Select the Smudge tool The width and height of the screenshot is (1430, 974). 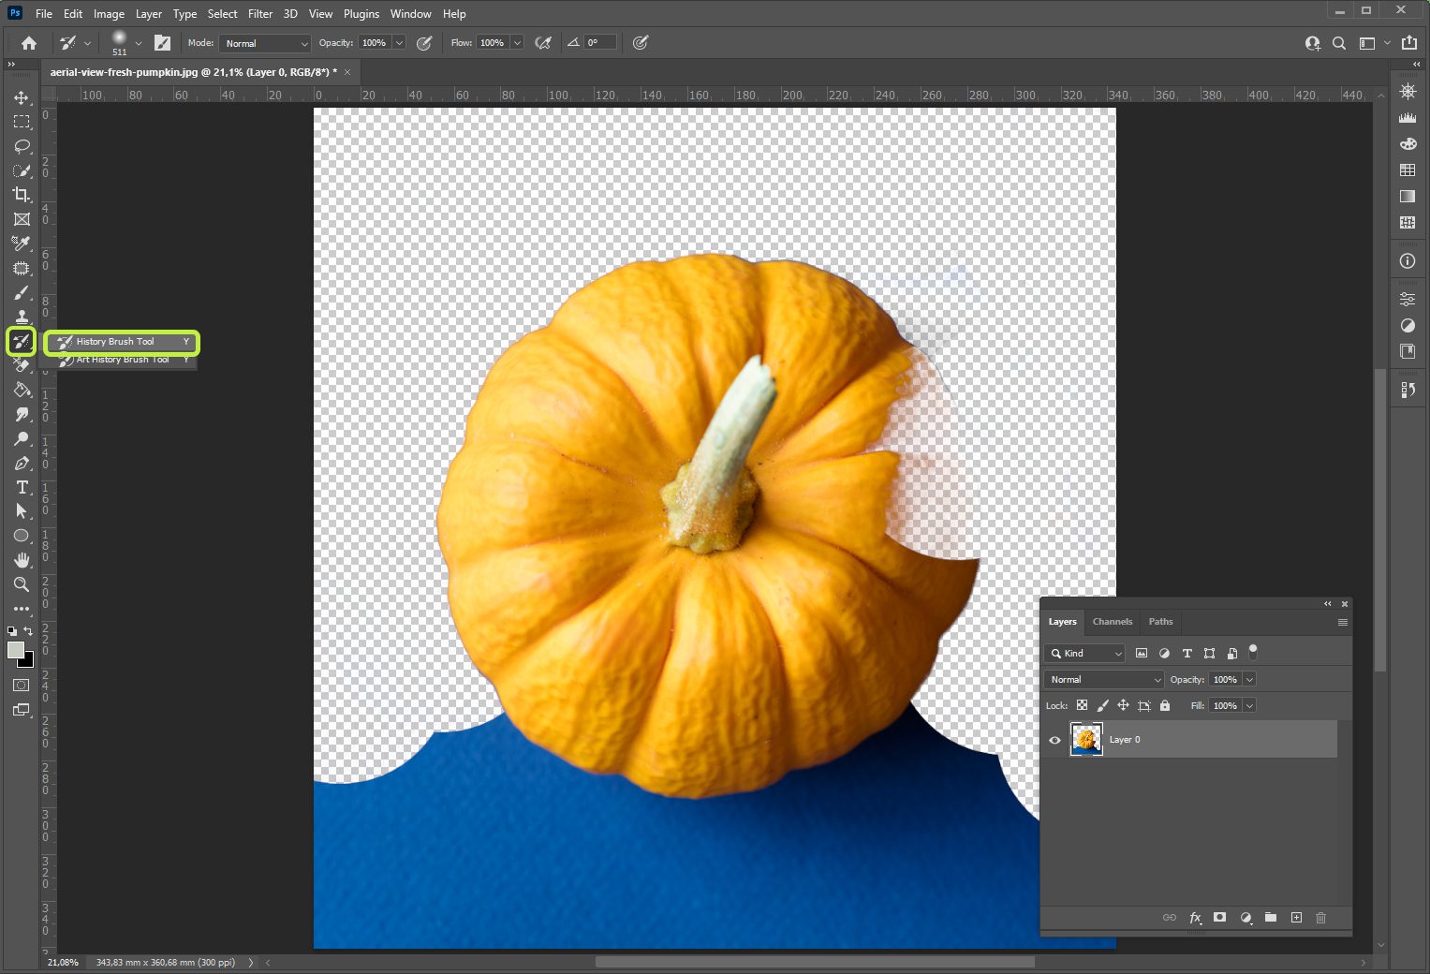coord(22,414)
